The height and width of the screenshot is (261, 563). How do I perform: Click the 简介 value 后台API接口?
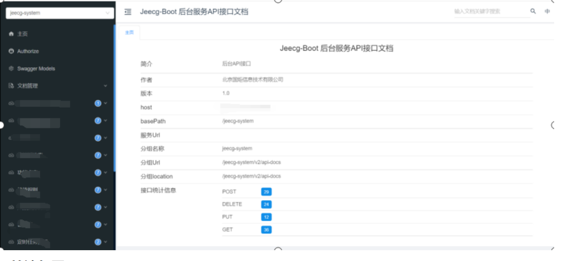click(236, 64)
